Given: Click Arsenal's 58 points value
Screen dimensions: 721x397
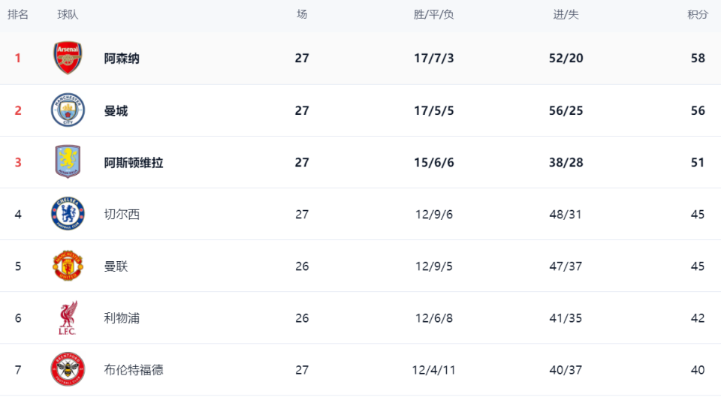Looking at the screenshot, I should (x=698, y=59).
